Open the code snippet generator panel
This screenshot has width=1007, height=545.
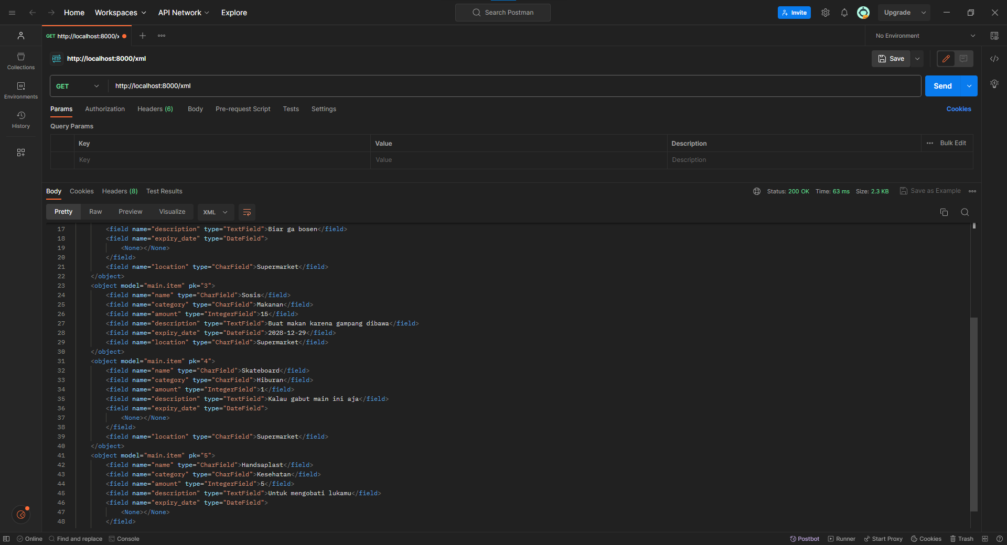pos(995,59)
